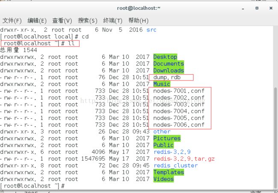This screenshot has height=193, width=278.
Task: Click the Pictures directory name
Action: pyautogui.click(x=167, y=138)
